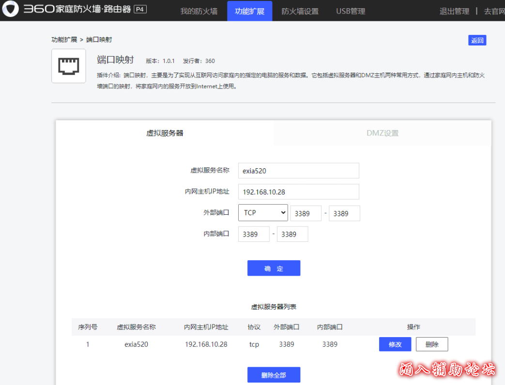Open the 我的防火墙 tab

point(199,11)
